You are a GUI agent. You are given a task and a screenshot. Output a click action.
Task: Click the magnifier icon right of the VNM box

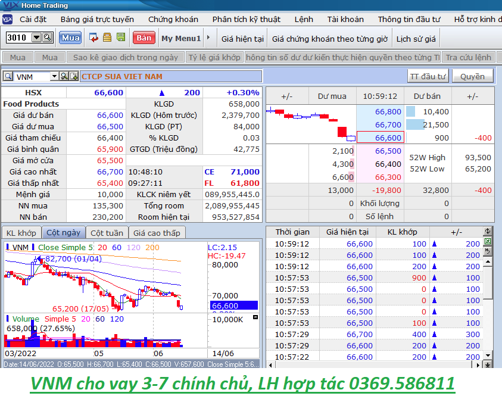tap(64, 76)
